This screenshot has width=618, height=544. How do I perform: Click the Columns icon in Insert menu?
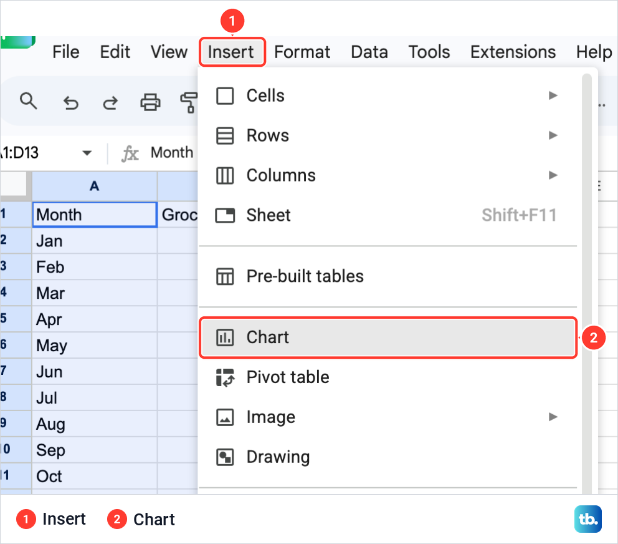[225, 176]
